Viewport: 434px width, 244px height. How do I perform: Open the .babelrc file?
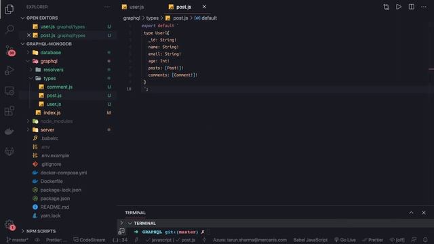pyautogui.click(x=50, y=138)
